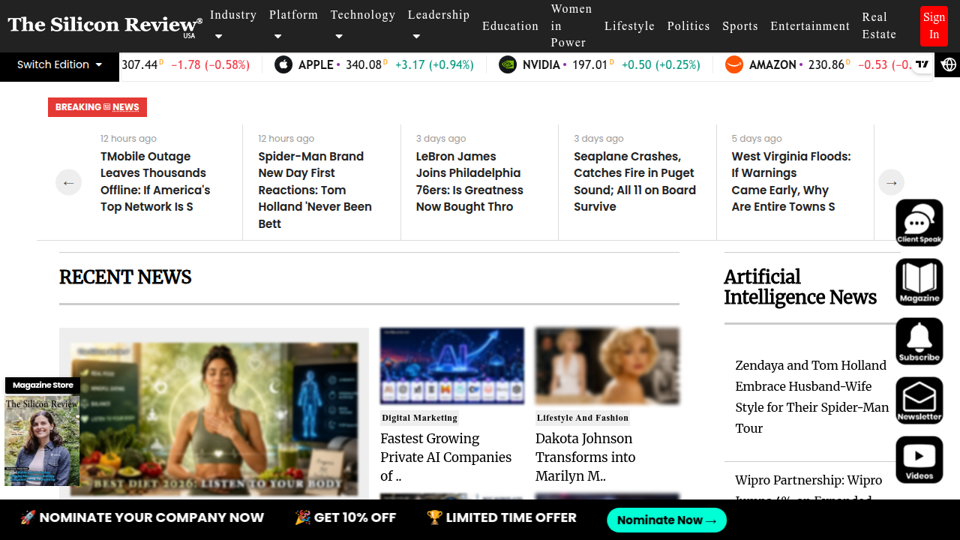Open the LeBron James 76ers headline
Screen dimensions: 960x540
click(469, 181)
